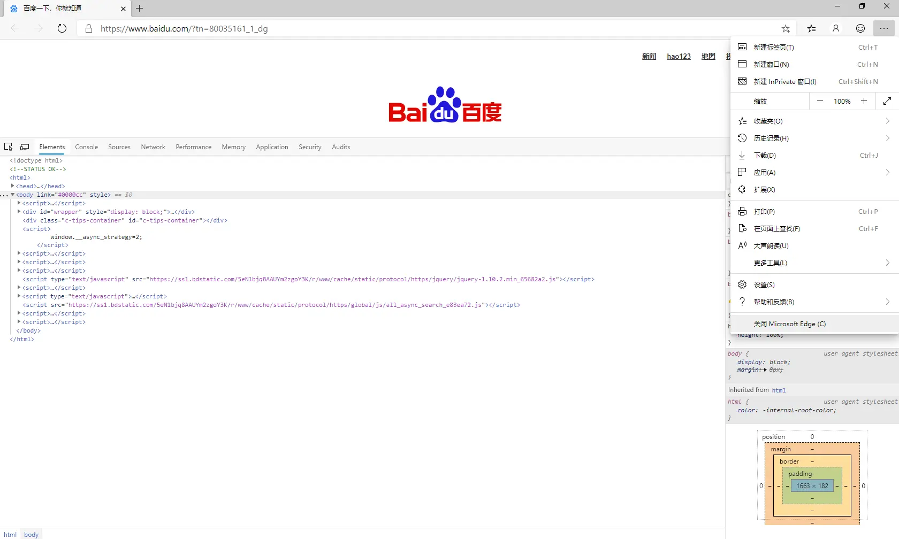
Task: Switch to the Sources tab
Action: click(x=119, y=147)
